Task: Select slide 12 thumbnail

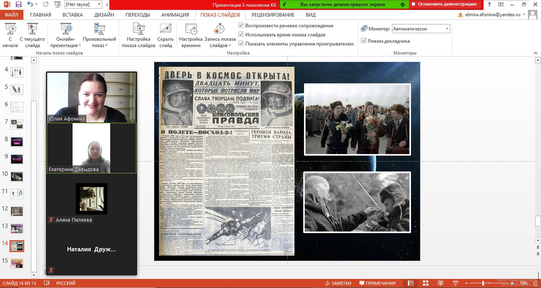Action: click(x=17, y=211)
